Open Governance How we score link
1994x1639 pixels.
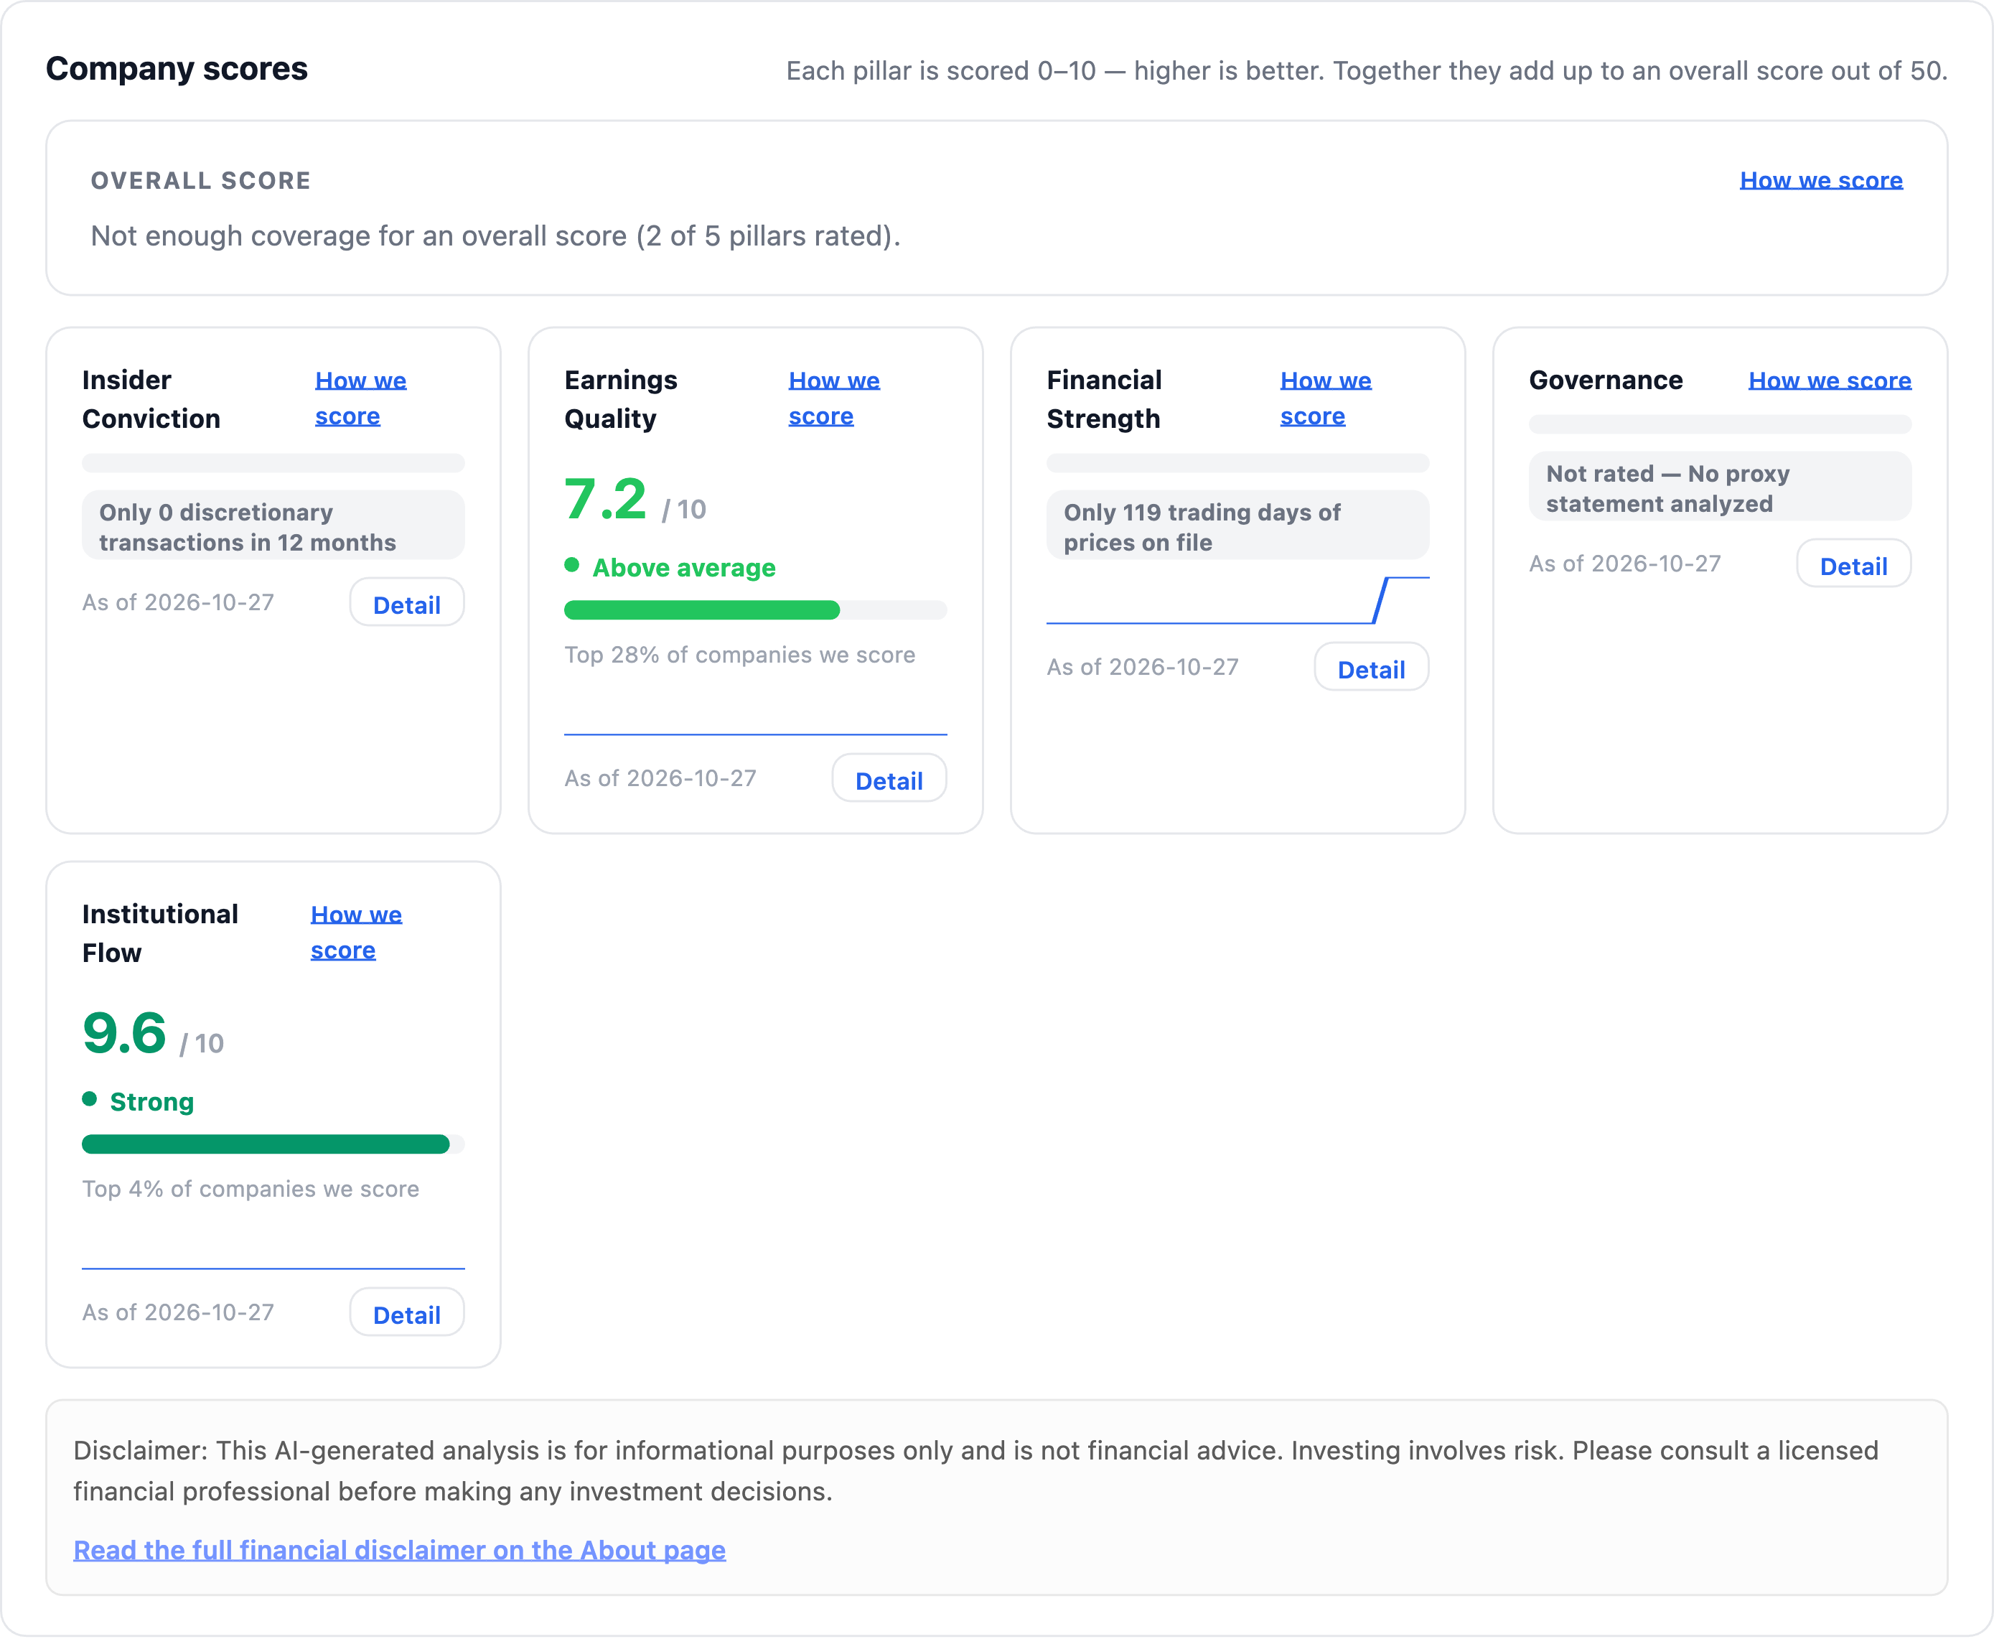1829,380
